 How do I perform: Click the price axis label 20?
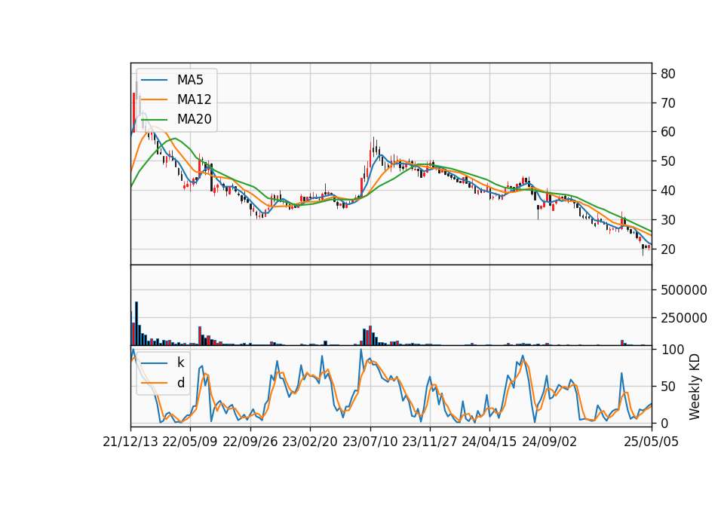[667, 249]
